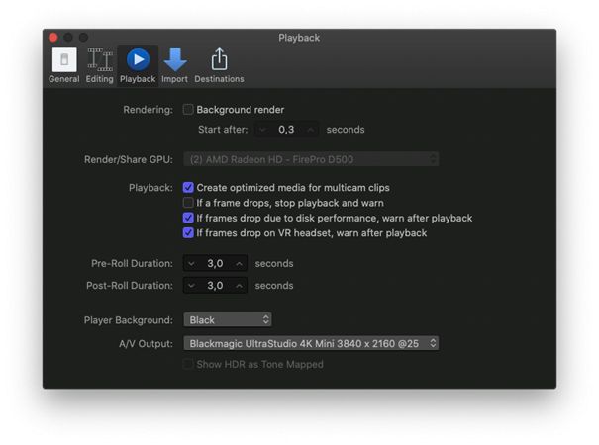The width and height of the screenshot is (599, 445).
Task: Select the Playback preferences icon
Action: (138, 60)
